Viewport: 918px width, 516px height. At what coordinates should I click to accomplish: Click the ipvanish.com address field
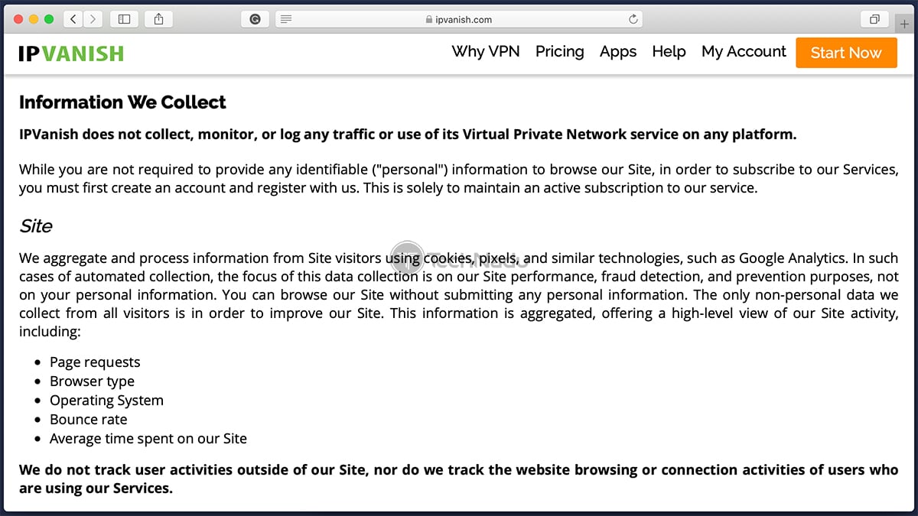coord(459,20)
